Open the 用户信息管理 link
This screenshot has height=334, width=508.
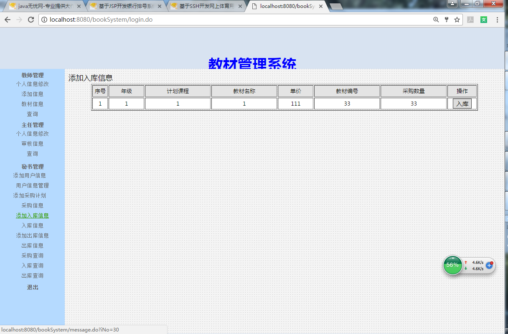click(x=33, y=185)
